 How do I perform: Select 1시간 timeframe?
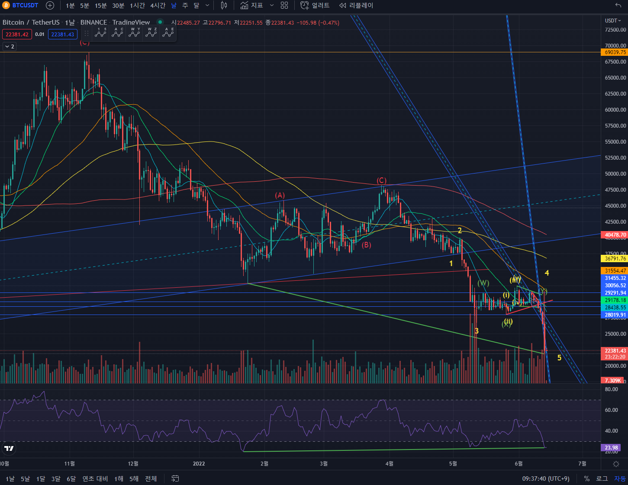(137, 6)
